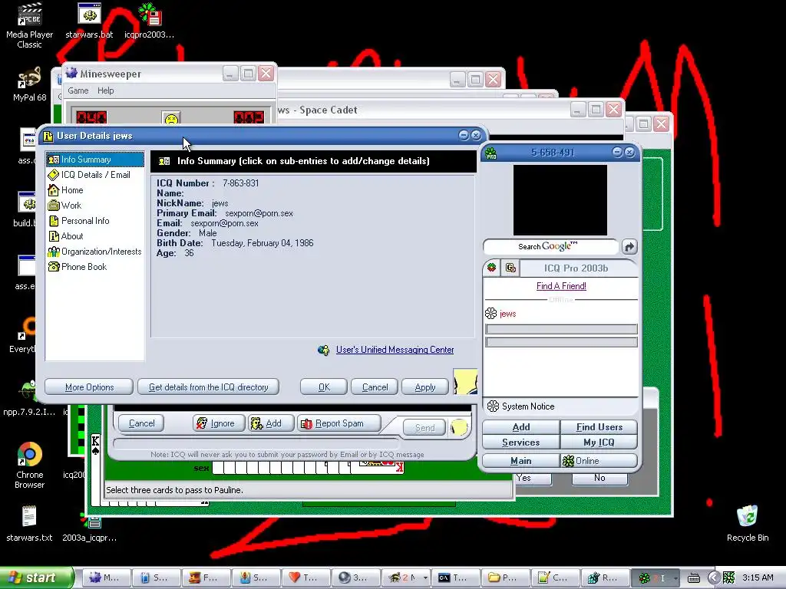786x589 pixels.
Task: Open the ICQ Main menu button
Action: click(x=521, y=461)
